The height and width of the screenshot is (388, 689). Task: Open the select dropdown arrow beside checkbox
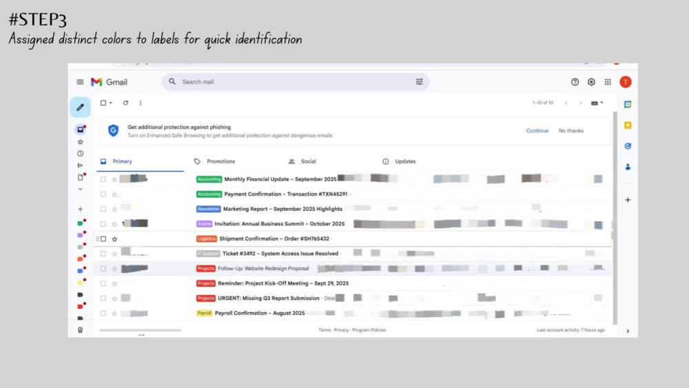click(x=111, y=103)
